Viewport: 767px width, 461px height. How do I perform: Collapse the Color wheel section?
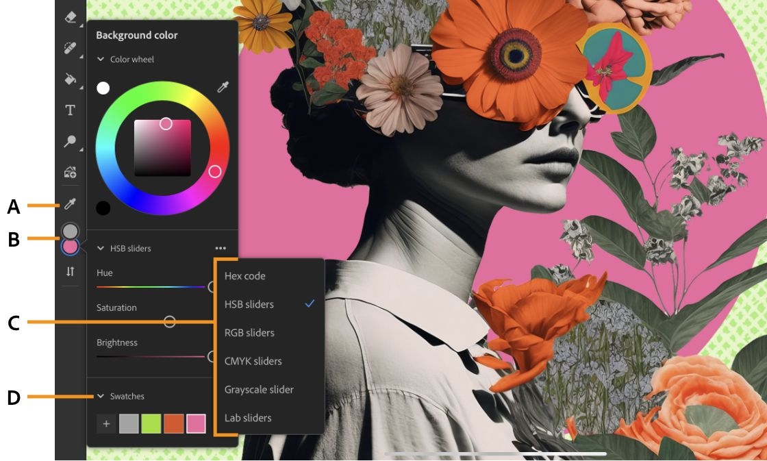click(101, 59)
